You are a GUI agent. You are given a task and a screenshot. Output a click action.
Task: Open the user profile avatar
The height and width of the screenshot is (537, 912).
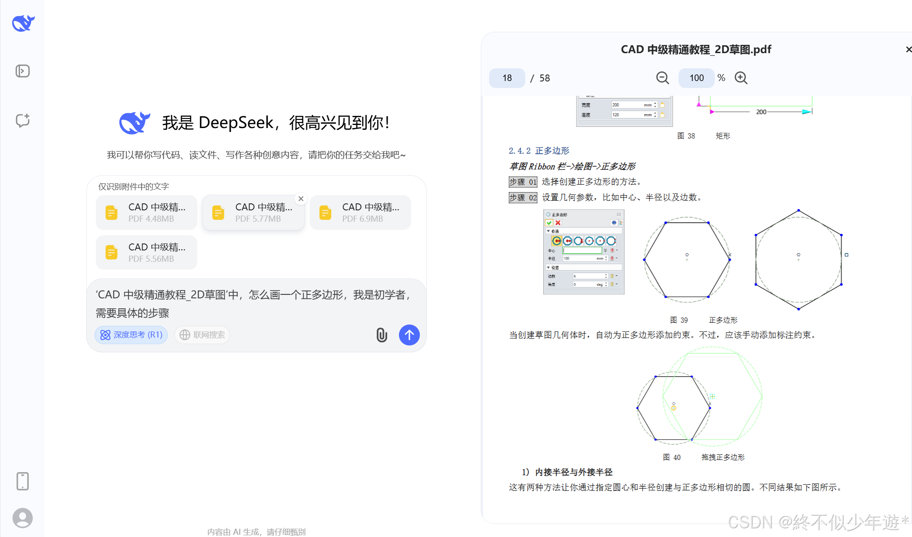[23, 518]
